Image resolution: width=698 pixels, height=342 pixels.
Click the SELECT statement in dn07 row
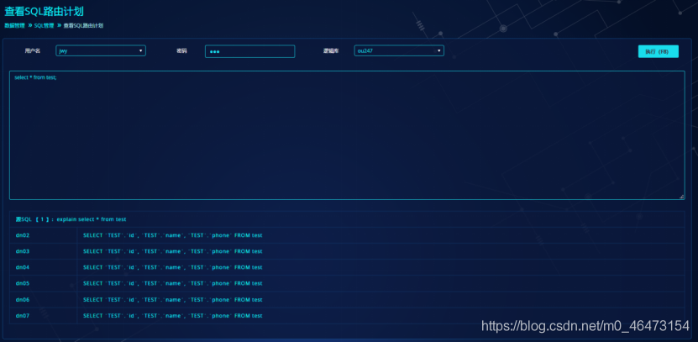point(173,316)
